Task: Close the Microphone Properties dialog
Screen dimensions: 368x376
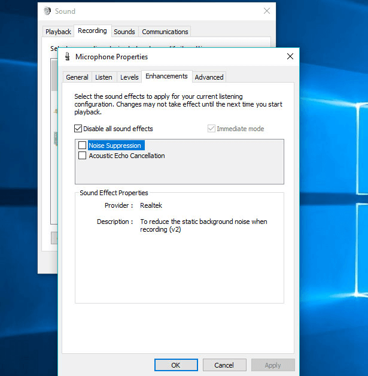Action: coord(290,56)
